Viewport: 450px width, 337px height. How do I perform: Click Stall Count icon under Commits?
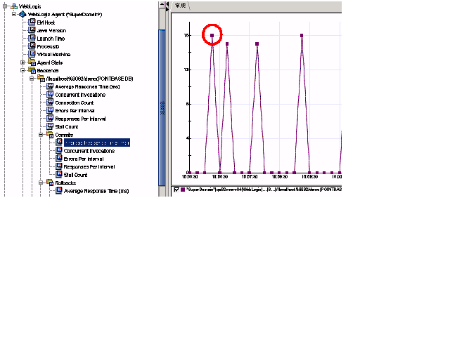59,175
